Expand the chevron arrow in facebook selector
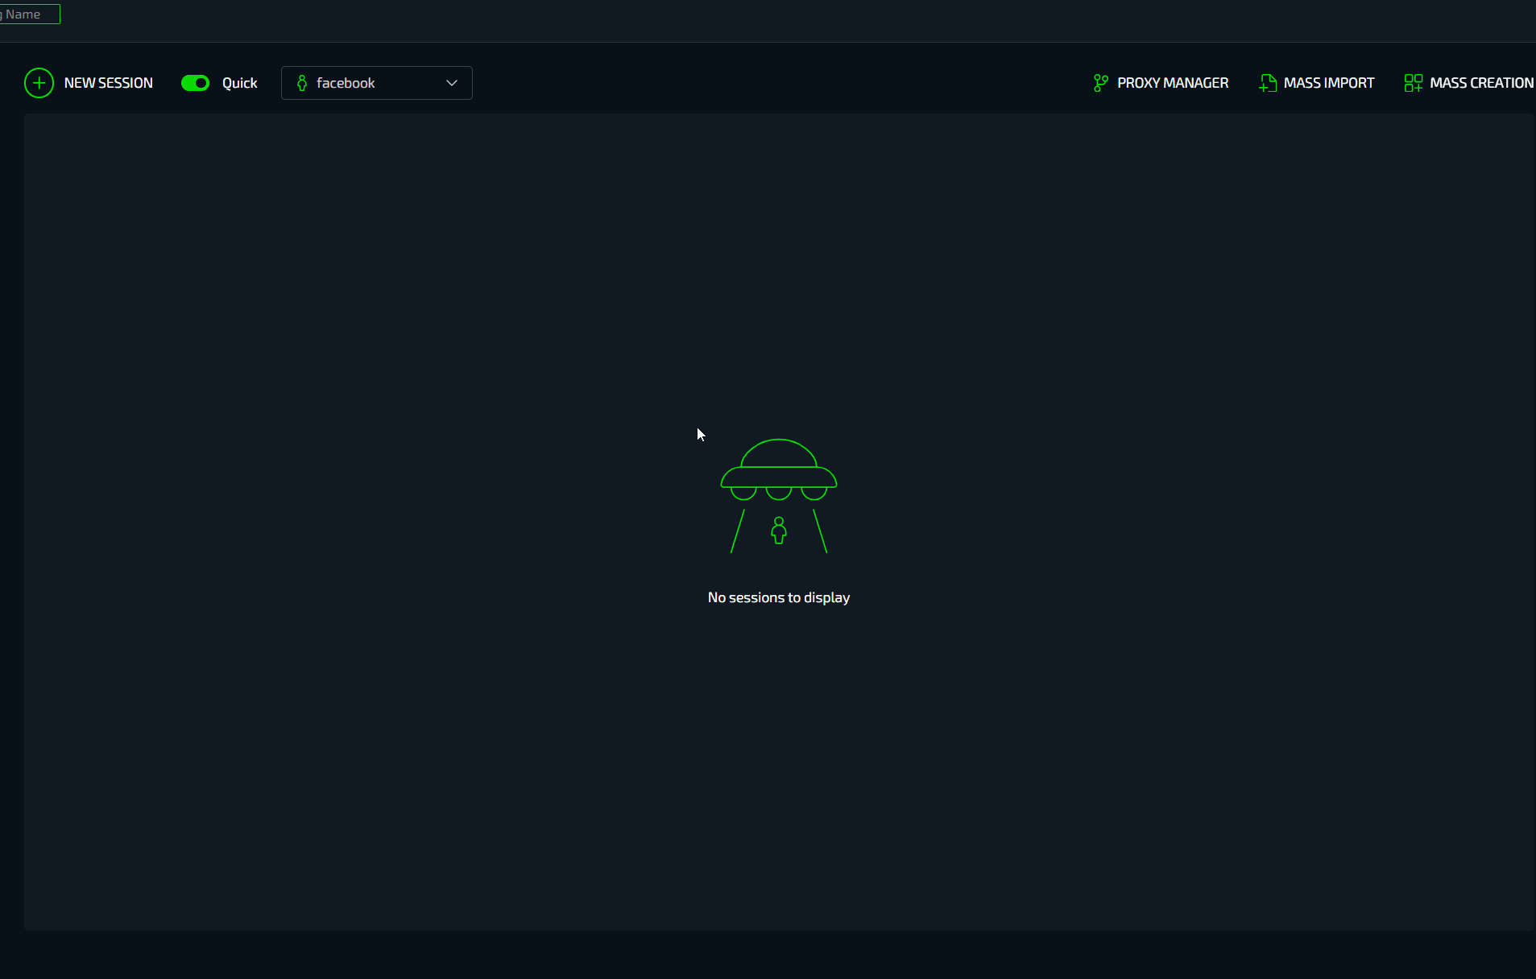The height and width of the screenshot is (979, 1536). (452, 83)
